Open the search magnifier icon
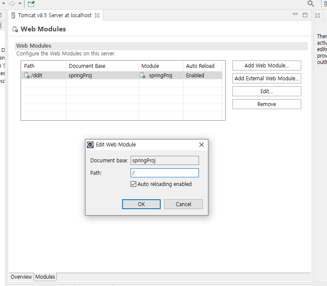Screen dimensions: 327x286 (311, 3)
